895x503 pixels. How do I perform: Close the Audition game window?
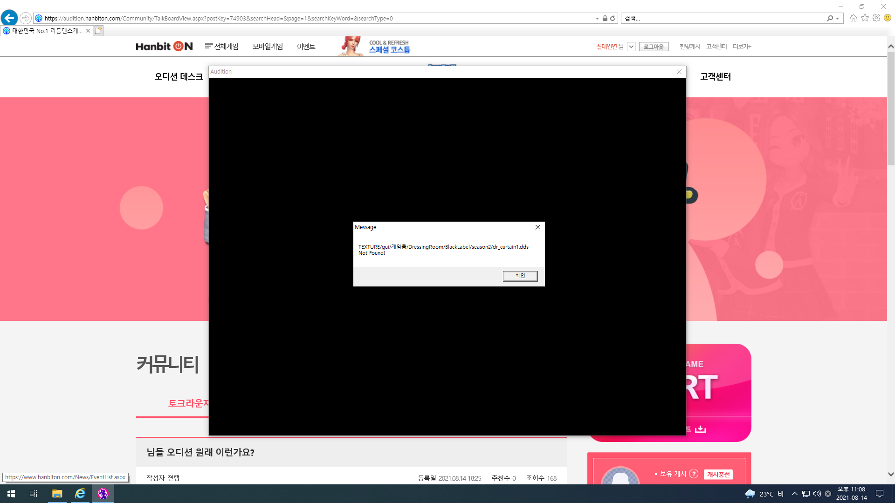pos(679,72)
